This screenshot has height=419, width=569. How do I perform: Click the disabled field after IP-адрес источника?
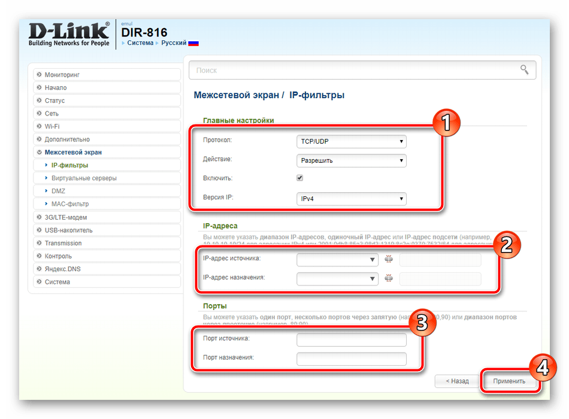pyautogui.click(x=440, y=259)
